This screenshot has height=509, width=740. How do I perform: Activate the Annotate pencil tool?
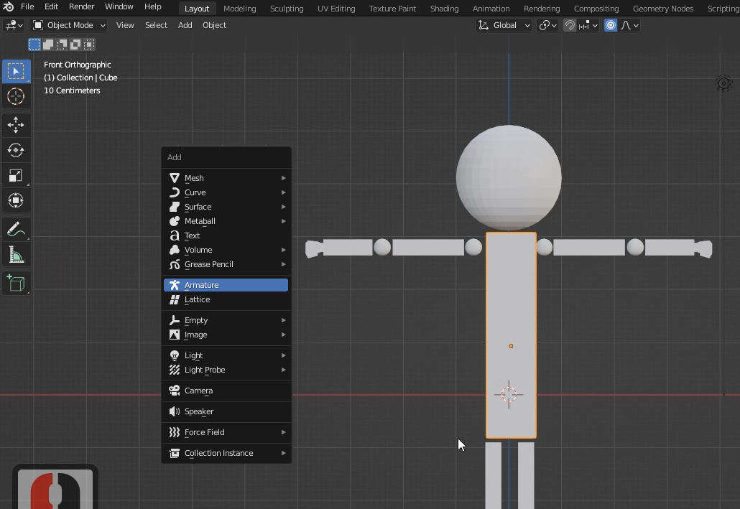16,230
